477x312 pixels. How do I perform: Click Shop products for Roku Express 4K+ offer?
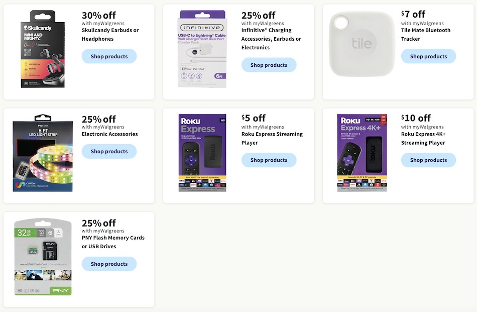pyautogui.click(x=428, y=160)
